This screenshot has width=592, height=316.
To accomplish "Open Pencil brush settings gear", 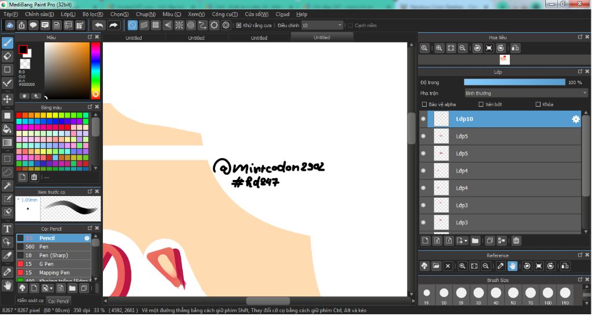I will (x=87, y=238).
